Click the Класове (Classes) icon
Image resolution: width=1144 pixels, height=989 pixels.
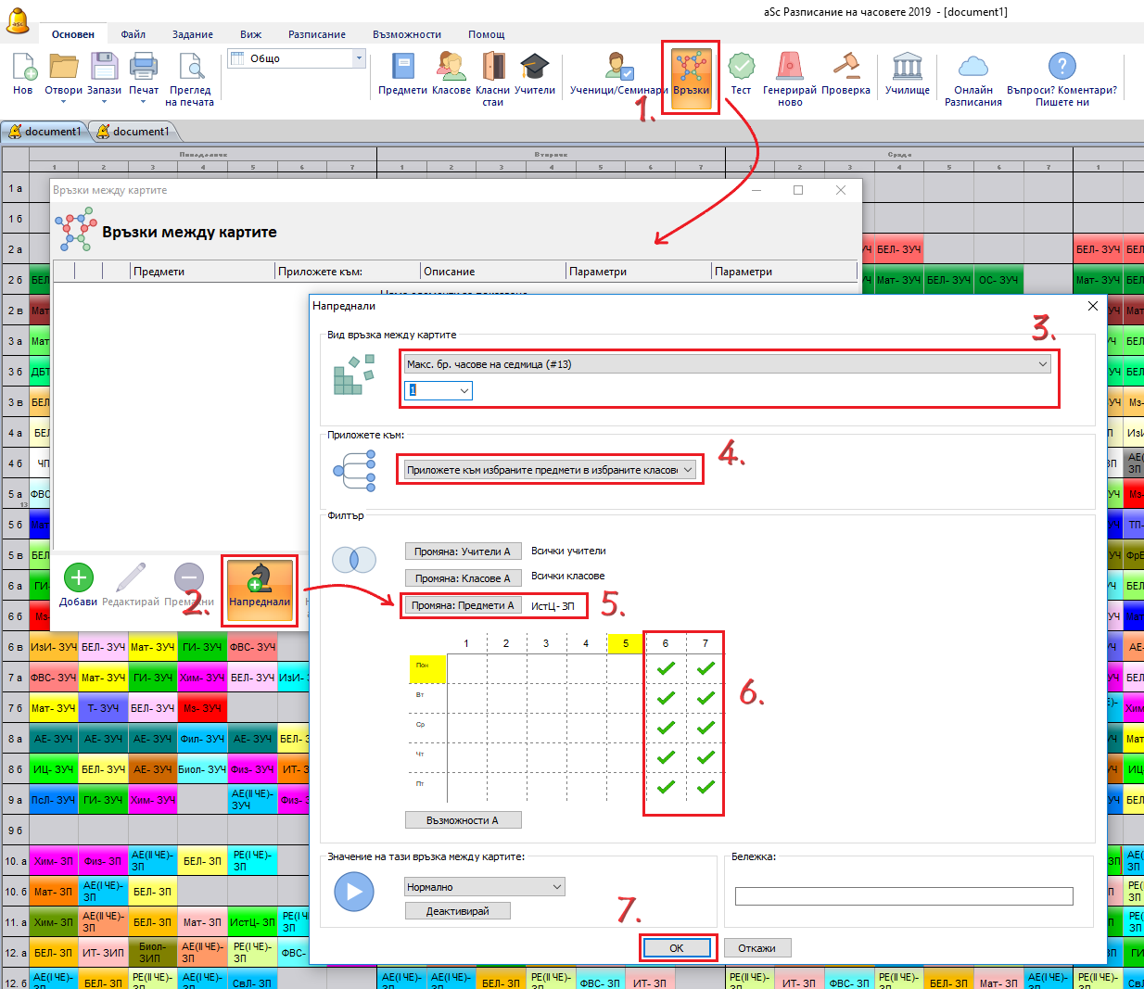point(451,69)
